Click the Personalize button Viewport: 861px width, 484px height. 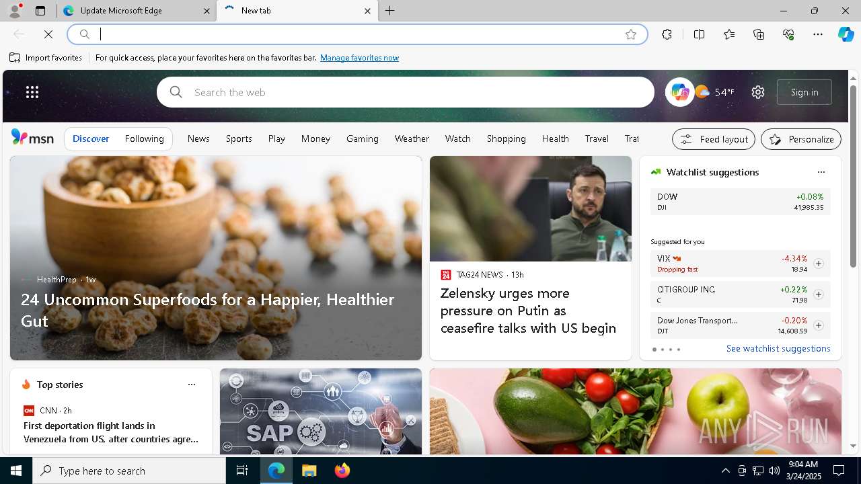point(801,139)
